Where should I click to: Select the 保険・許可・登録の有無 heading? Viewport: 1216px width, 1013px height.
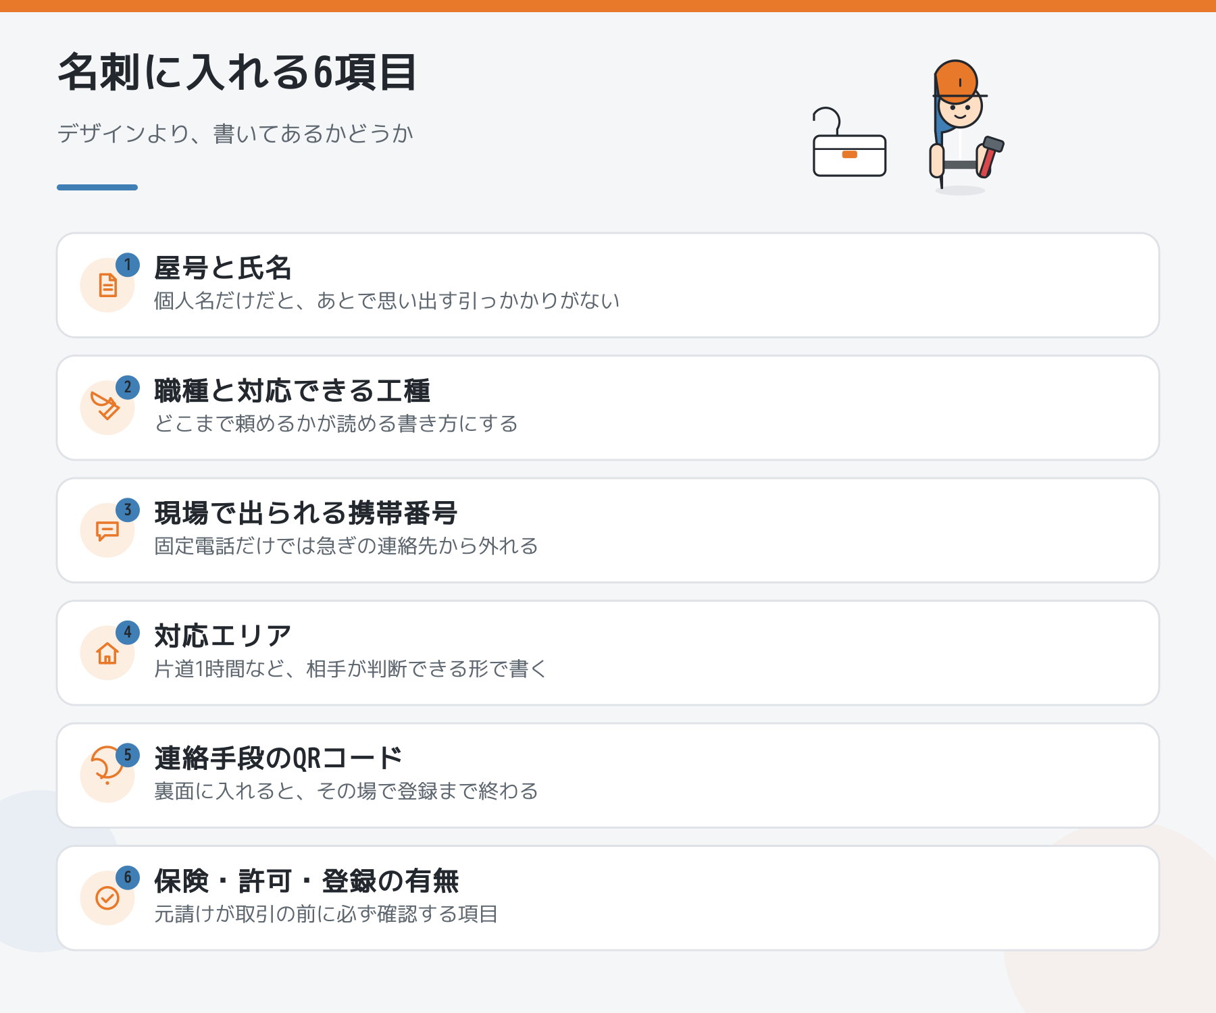point(306,881)
